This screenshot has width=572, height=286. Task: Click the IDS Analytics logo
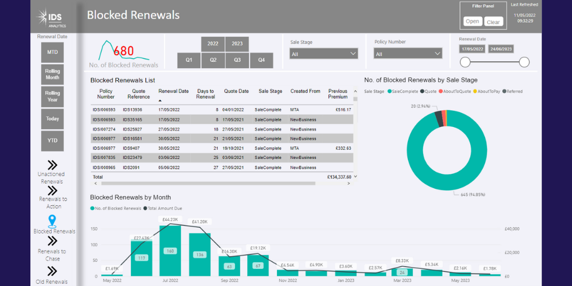coord(51,18)
